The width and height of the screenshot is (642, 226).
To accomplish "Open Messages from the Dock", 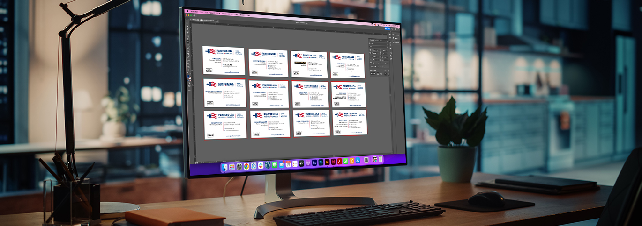I will tap(275, 165).
